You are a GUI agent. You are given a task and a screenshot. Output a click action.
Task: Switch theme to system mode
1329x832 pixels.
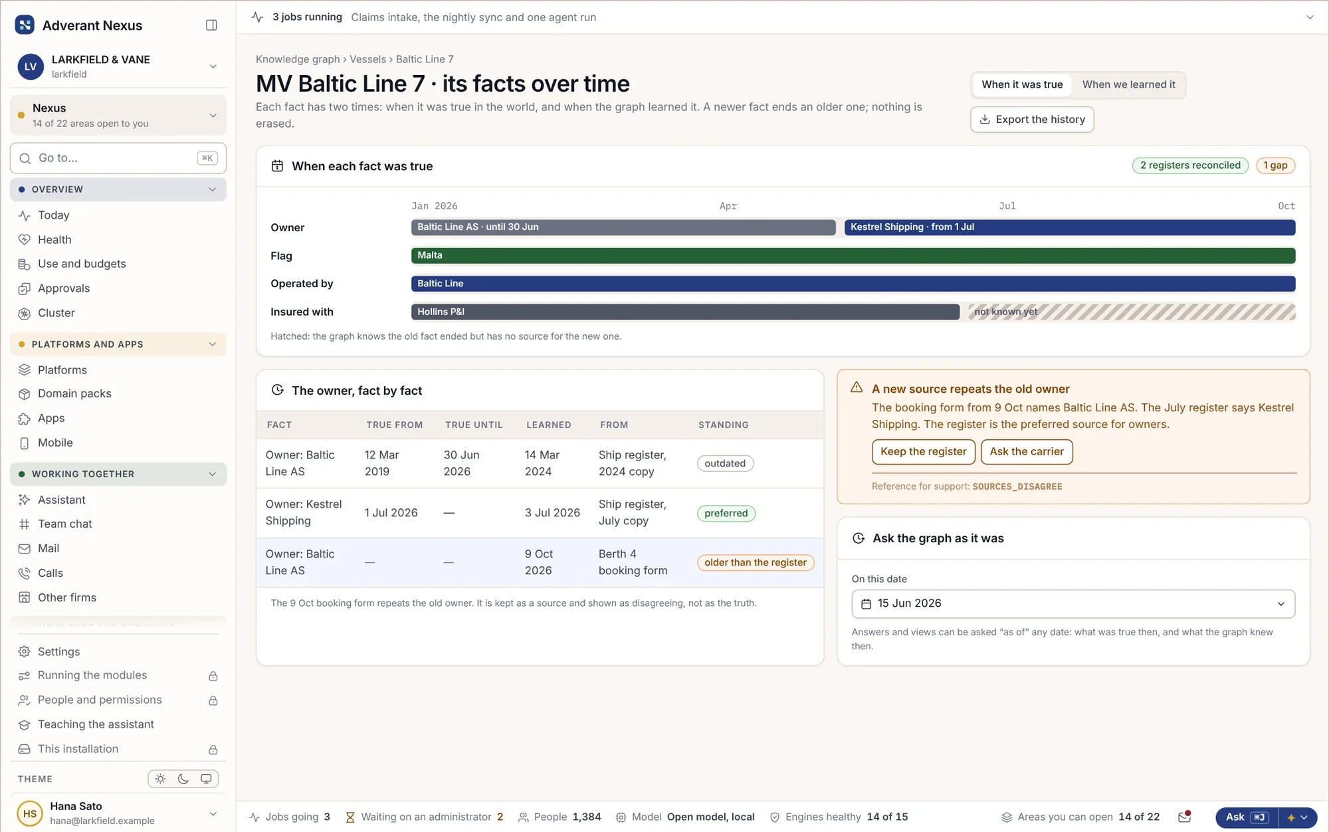click(x=206, y=779)
